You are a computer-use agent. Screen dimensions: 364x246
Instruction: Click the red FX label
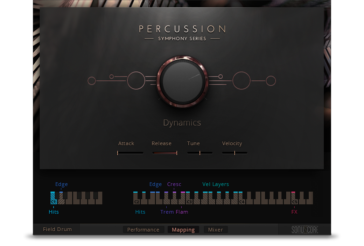294,212
